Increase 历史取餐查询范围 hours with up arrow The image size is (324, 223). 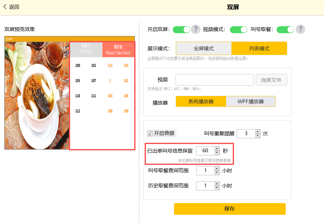coord(217,184)
